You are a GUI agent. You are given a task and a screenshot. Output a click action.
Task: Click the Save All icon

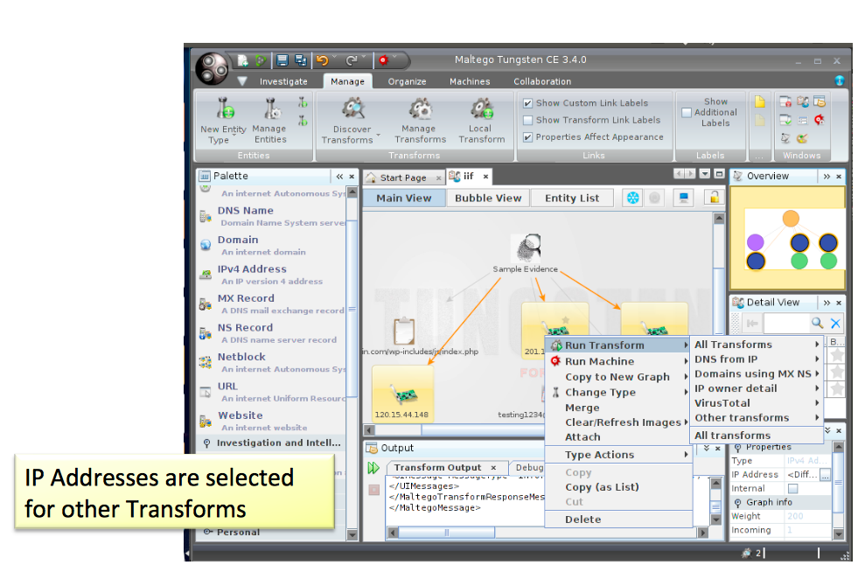[301, 60]
